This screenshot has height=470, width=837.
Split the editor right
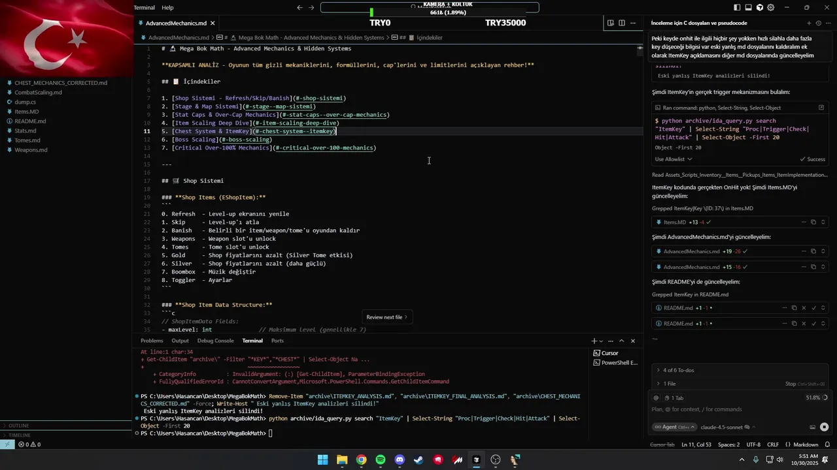pos(622,23)
